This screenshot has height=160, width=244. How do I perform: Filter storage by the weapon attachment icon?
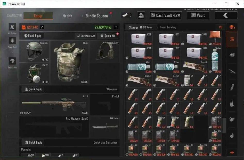pyautogui.click(x=232, y=120)
